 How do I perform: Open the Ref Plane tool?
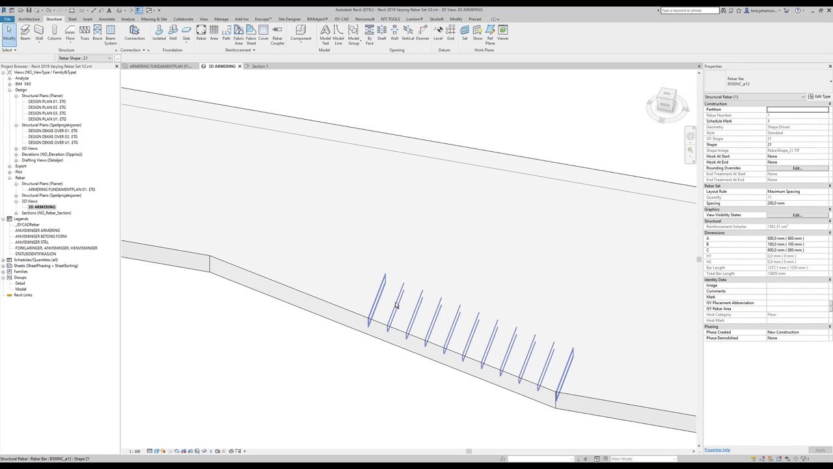click(490, 35)
